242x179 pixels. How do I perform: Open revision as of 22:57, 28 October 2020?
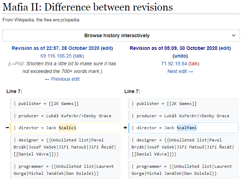point(55,48)
